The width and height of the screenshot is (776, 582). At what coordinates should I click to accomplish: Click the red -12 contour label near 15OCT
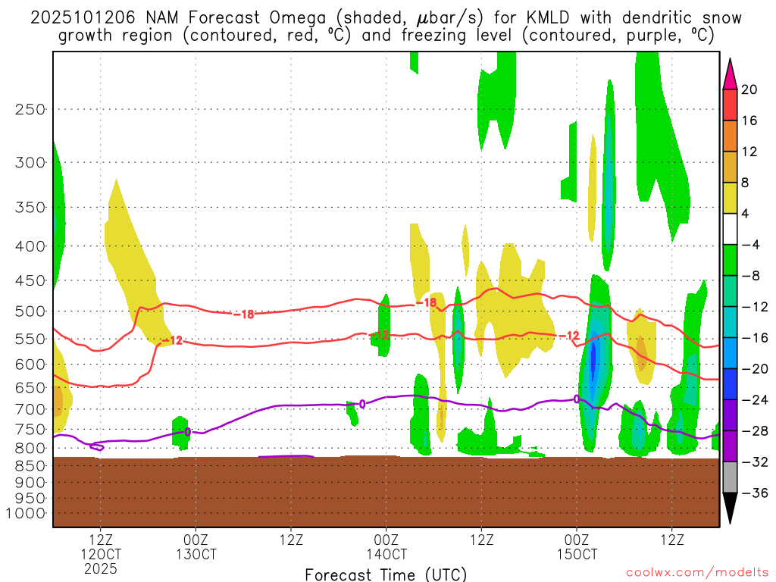point(570,336)
